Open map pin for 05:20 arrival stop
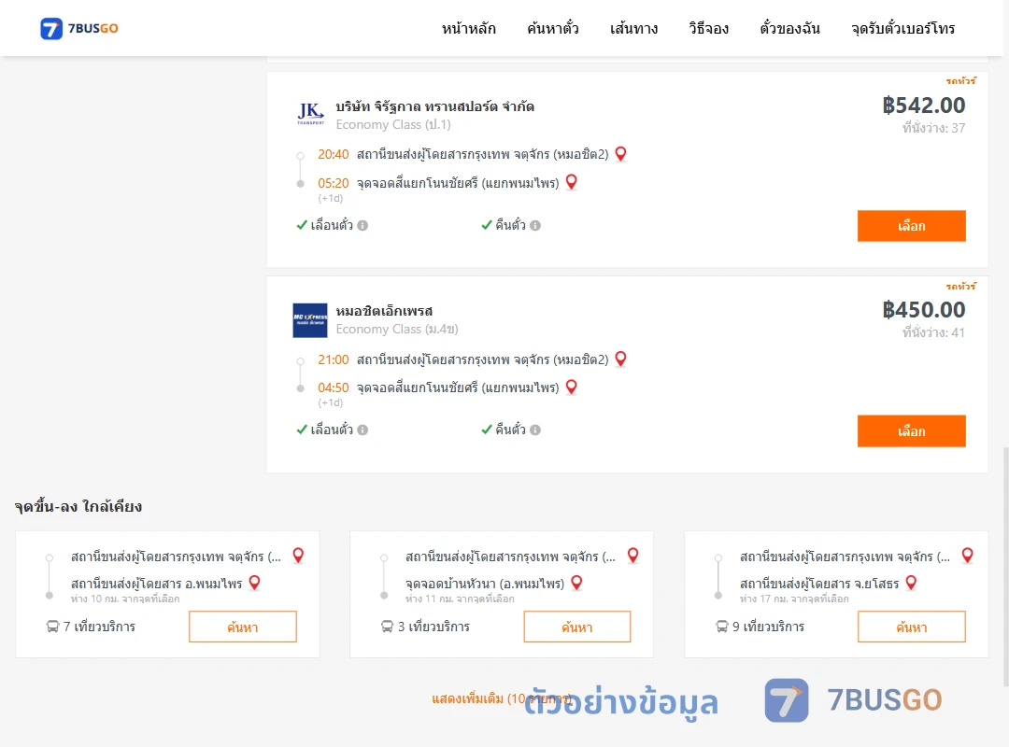The image size is (1009, 747). click(571, 182)
